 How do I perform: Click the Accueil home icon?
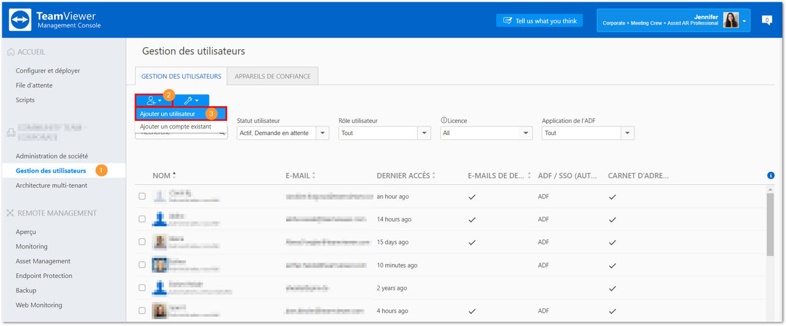click(10, 52)
